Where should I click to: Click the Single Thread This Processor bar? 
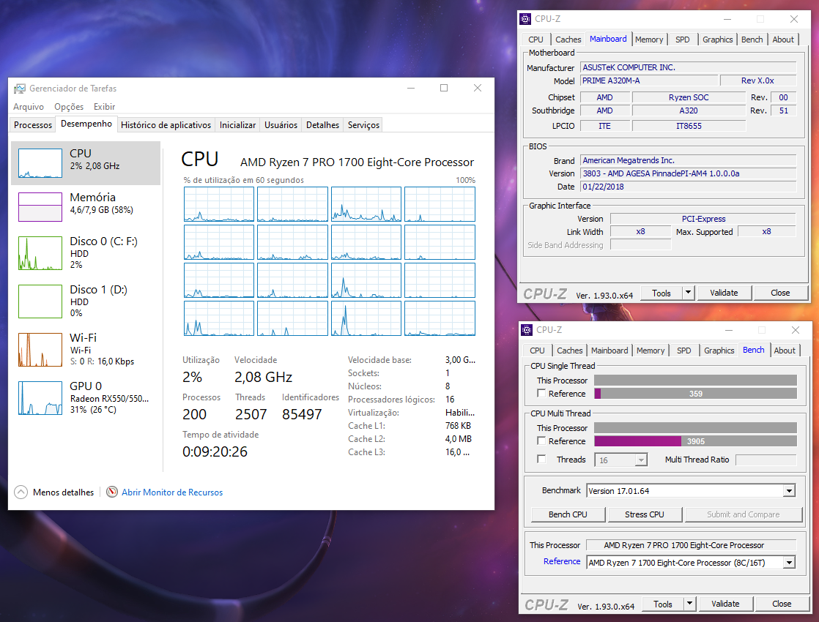click(x=696, y=381)
